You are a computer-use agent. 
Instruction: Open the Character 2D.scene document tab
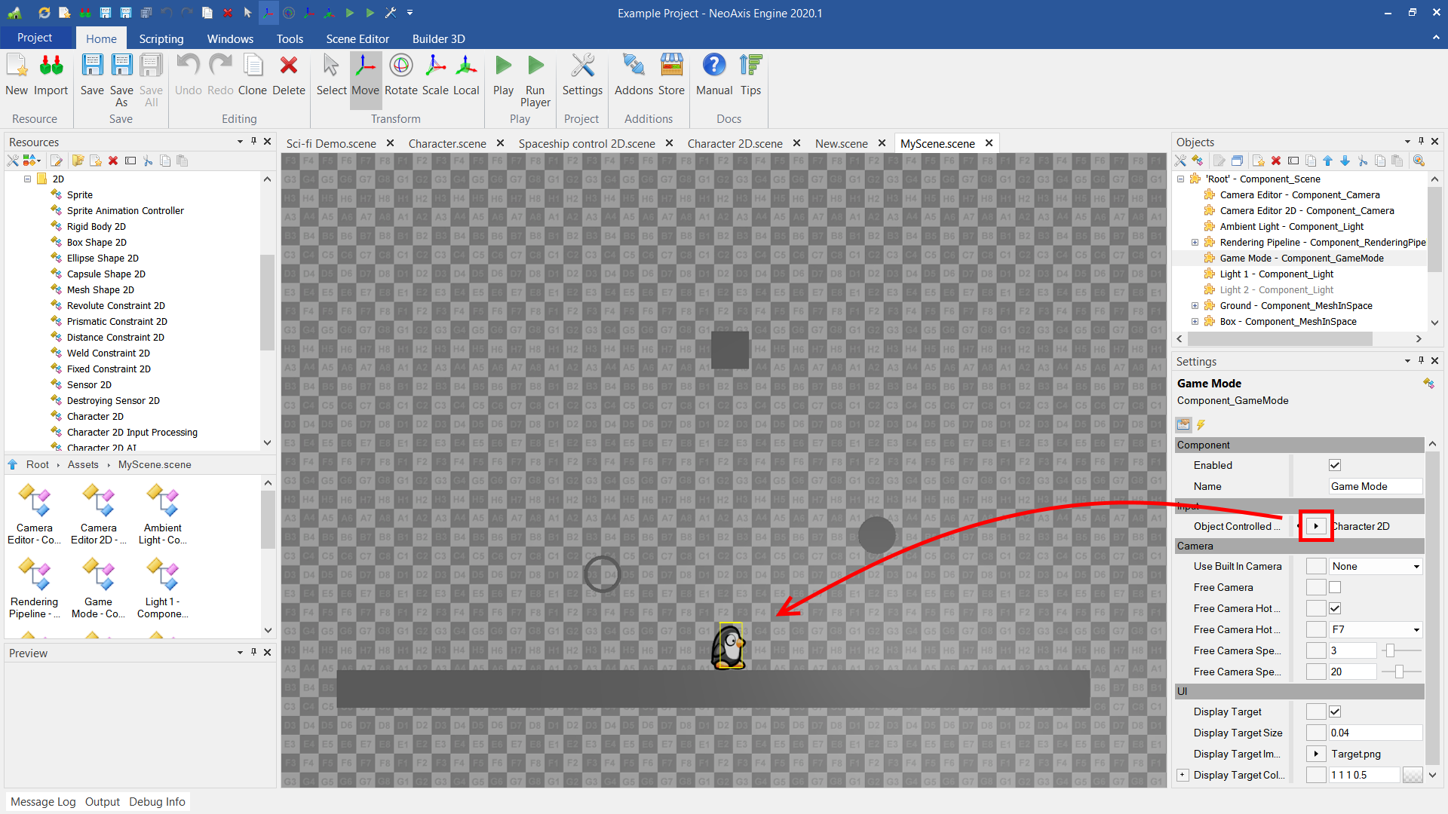coord(735,143)
